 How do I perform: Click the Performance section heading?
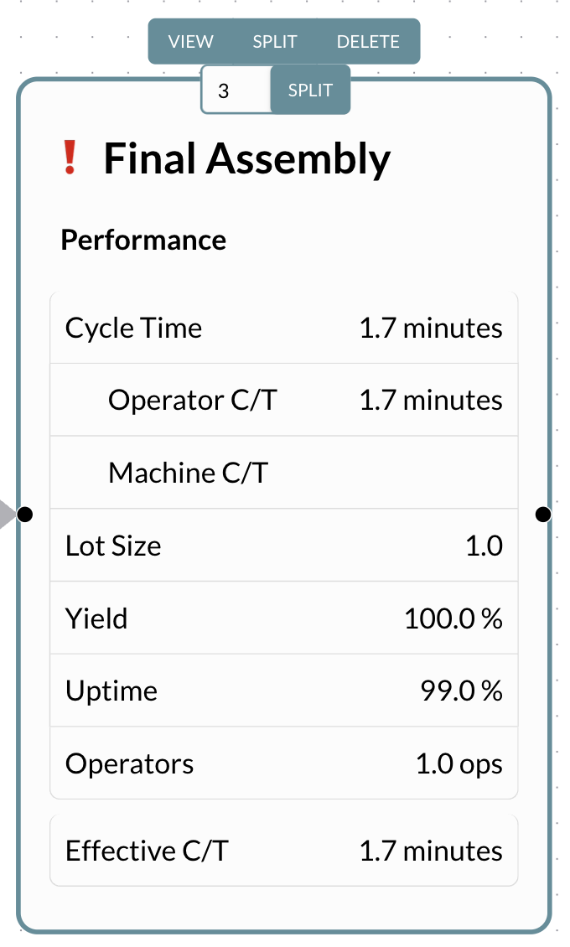pos(143,241)
